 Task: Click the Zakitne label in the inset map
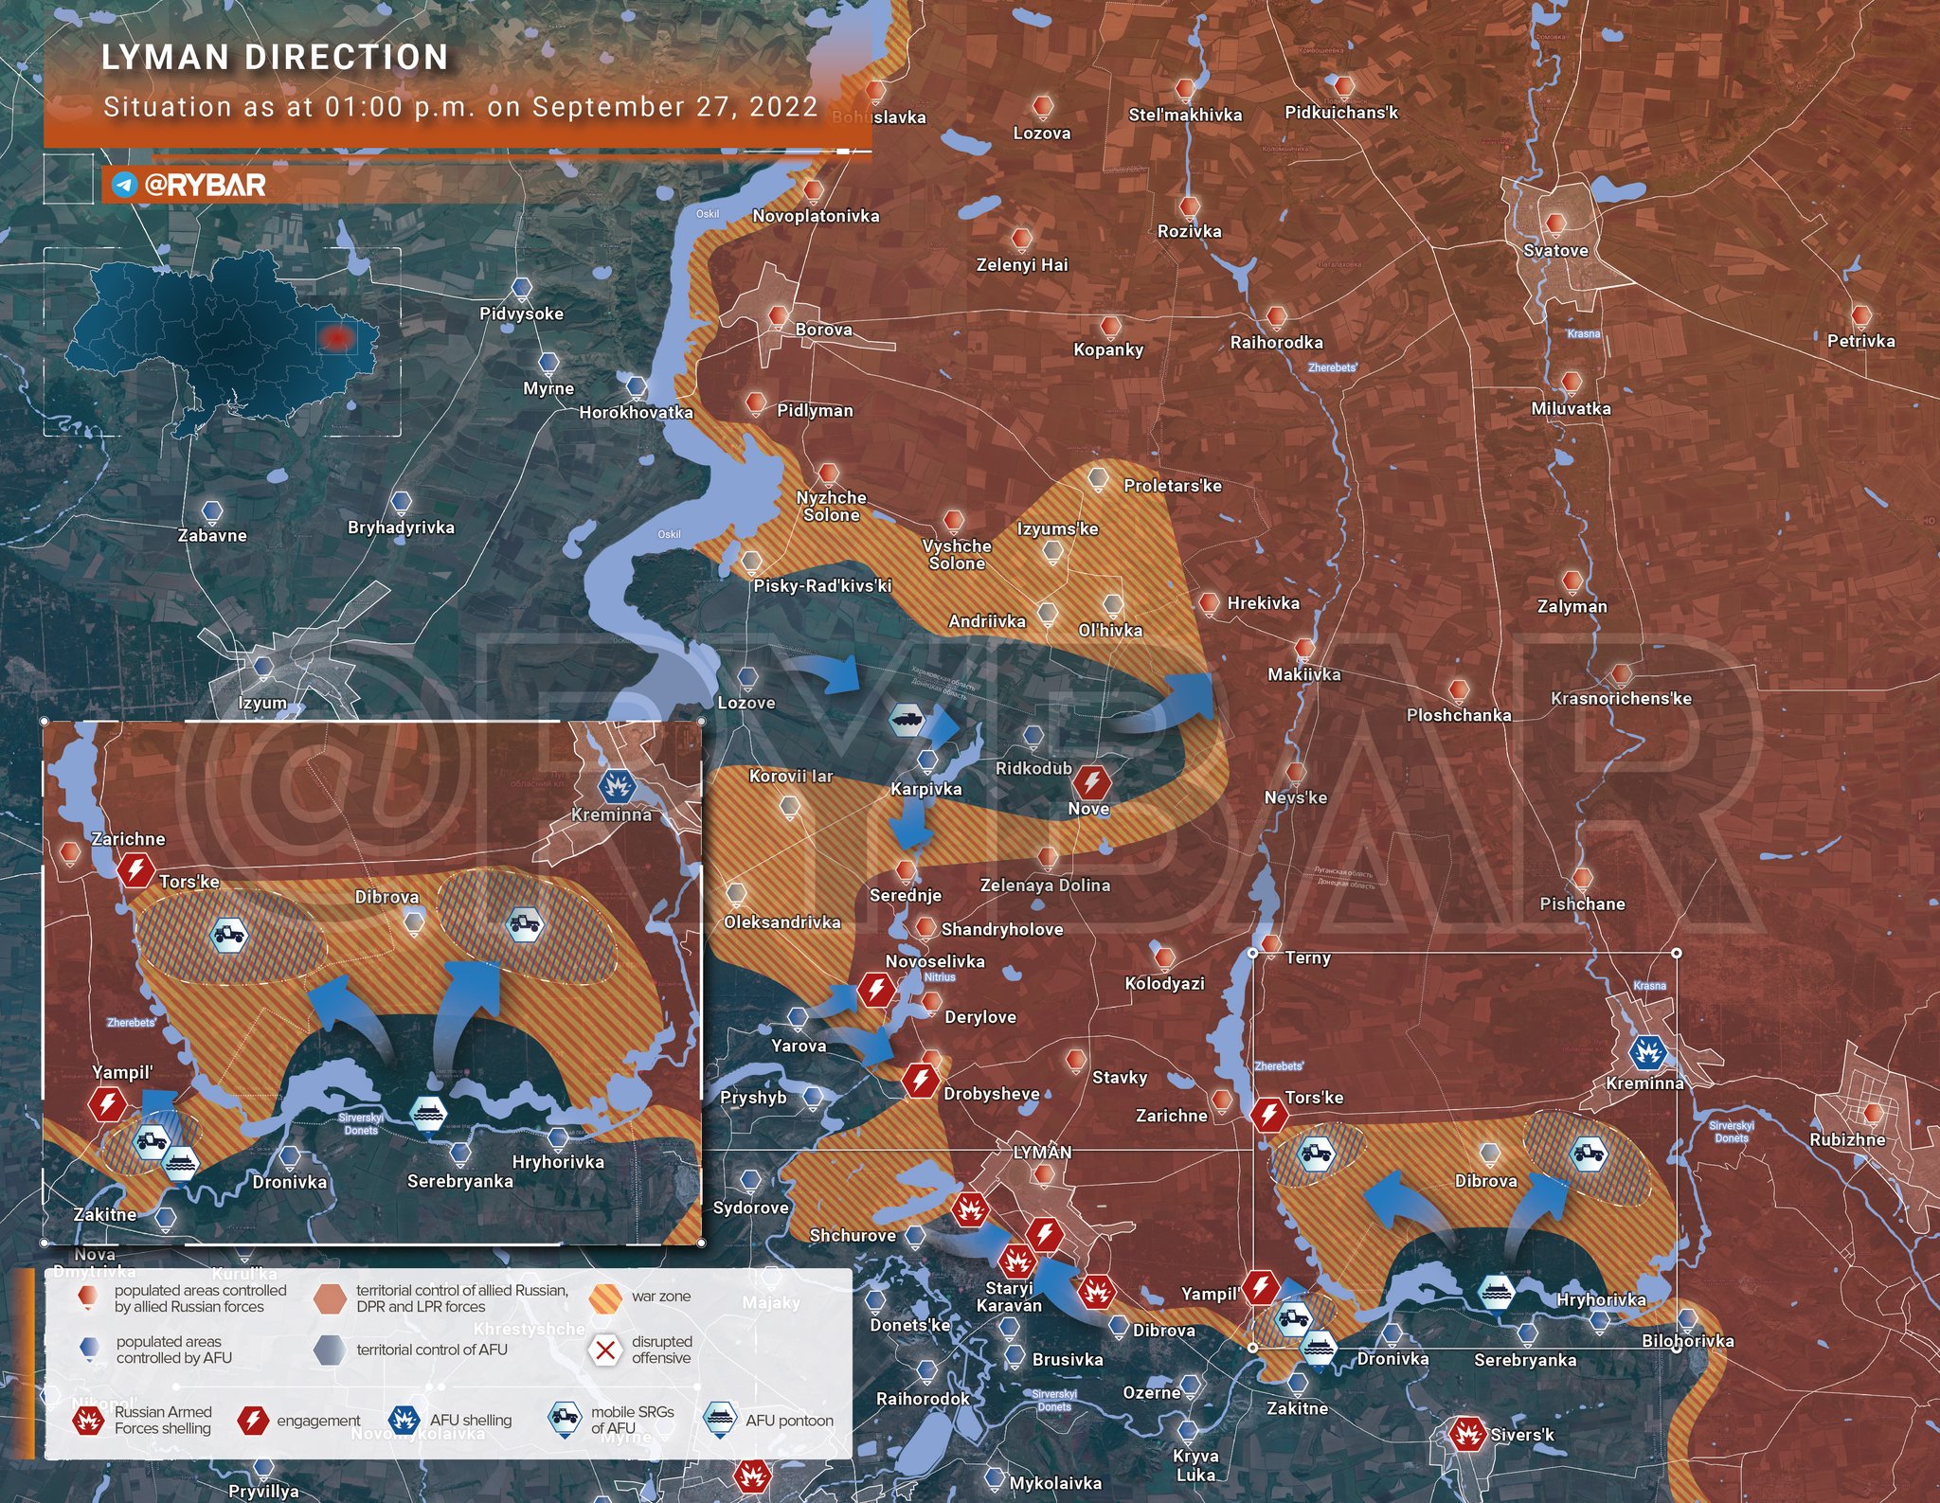coord(105,1214)
